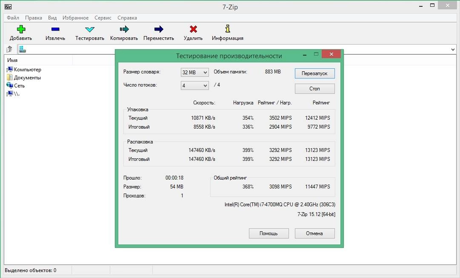Click the Размер value 54 MB
The image size is (460, 278).
point(177,187)
